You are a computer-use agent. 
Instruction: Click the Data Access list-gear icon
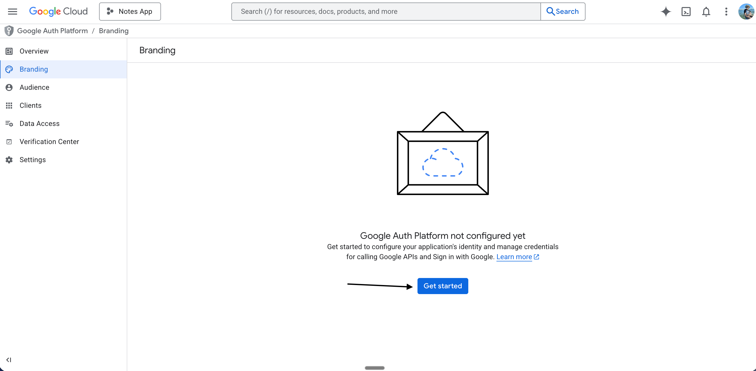click(x=9, y=123)
